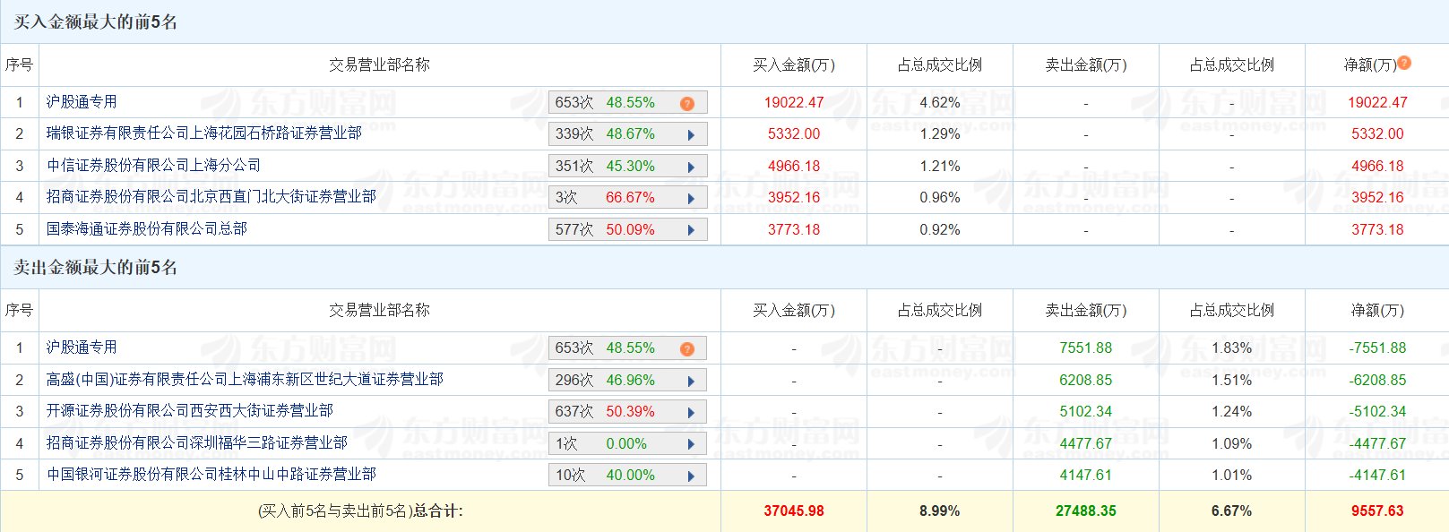The width and height of the screenshot is (1449, 532).
Task: Click orange question icon in buy-side 沪股通专用 row
Action: coord(686,104)
